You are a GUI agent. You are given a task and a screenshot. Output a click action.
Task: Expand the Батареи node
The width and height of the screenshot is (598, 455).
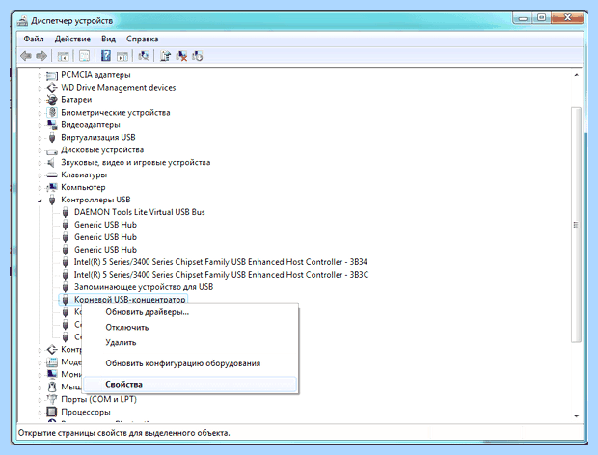pyautogui.click(x=40, y=100)
